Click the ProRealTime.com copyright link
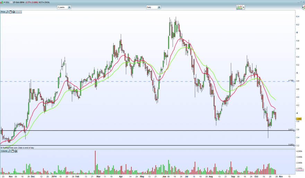The image size is (305, 178). click(9, 148)
